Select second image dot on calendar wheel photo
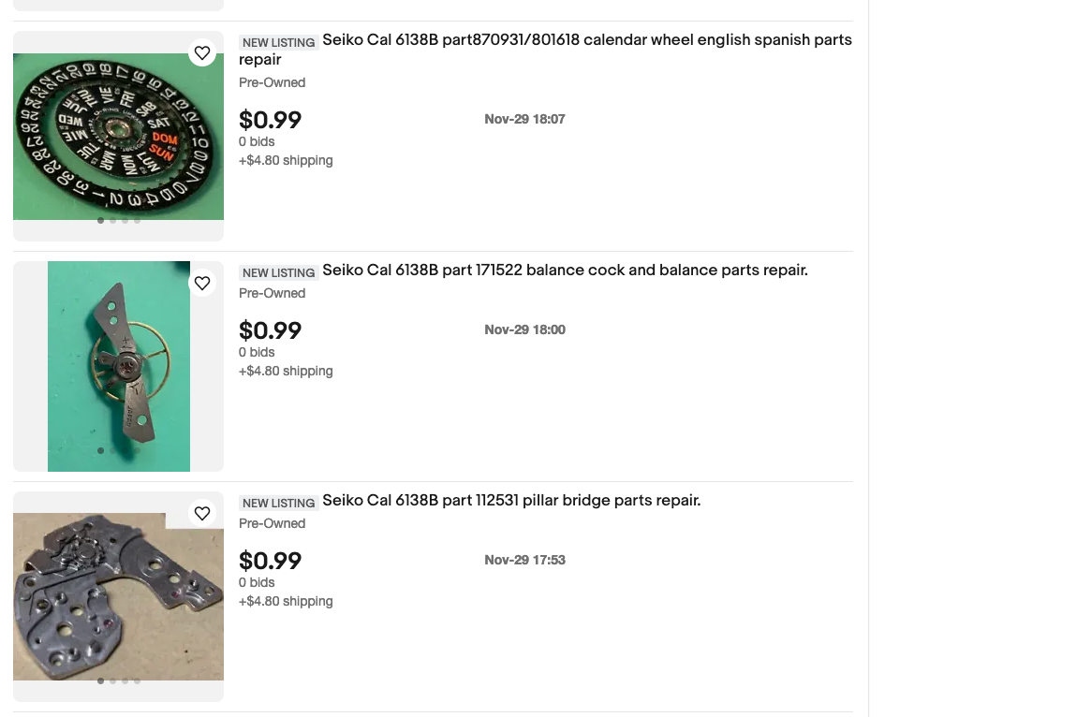Viewport: 1091px width, 717px height. click(x=112, y=221)
